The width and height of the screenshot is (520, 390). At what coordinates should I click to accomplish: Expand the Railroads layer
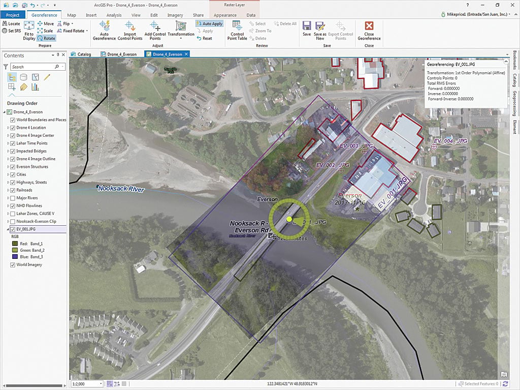(x=8, y=190)
